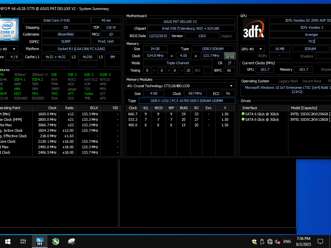The height and width of the screenshot is (248, 331).
Task: Click the Intel Core i7 logo
Action: [9, 29]
